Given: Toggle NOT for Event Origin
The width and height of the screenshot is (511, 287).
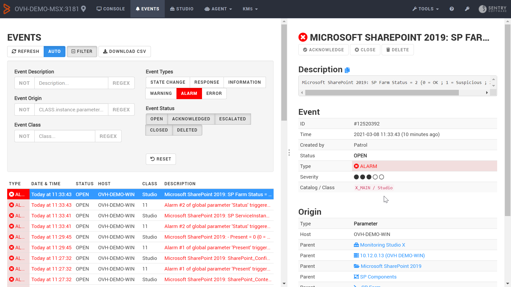Looking at the screenshot, I should tap(24, 109).
